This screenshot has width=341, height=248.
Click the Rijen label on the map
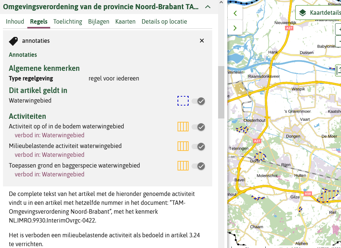(x=286, y=165)
